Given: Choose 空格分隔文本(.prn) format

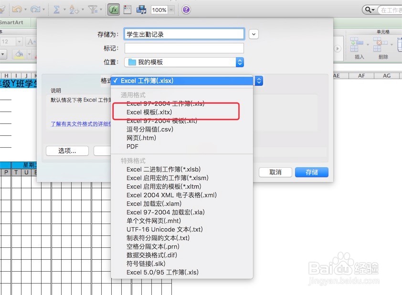Looking at the screenshot, I should (182, 247).
